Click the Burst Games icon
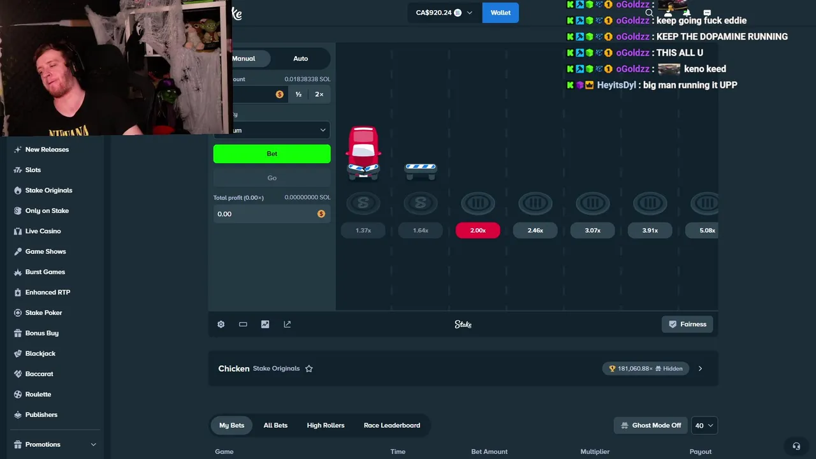Image resolution: width=816 pixels, height=459 pixels. (x=18, y=272)
